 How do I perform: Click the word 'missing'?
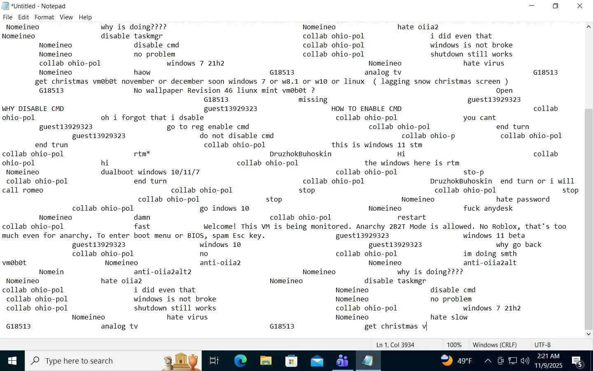[313, 100]
